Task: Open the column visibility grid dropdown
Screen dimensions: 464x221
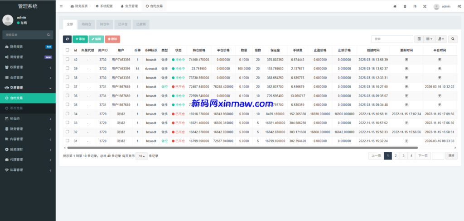Action: point(429,39)
